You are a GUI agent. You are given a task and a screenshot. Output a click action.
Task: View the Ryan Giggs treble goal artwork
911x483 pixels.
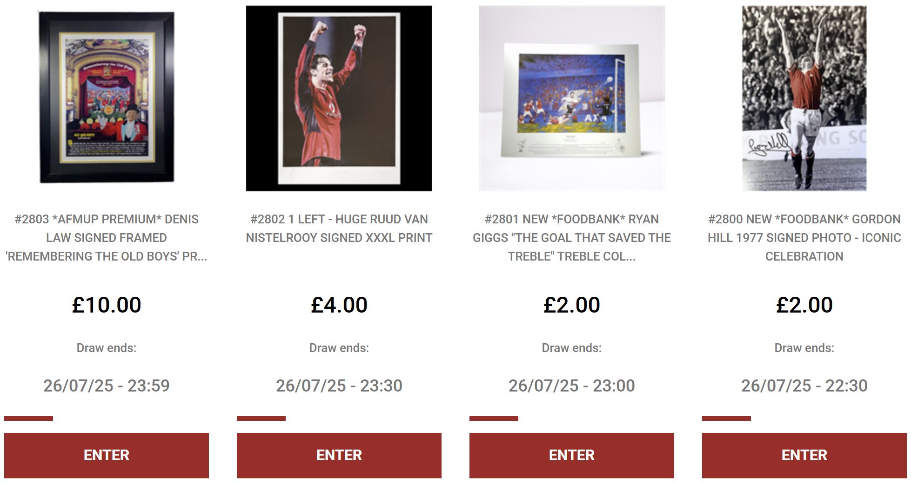[x=572, y=98]
